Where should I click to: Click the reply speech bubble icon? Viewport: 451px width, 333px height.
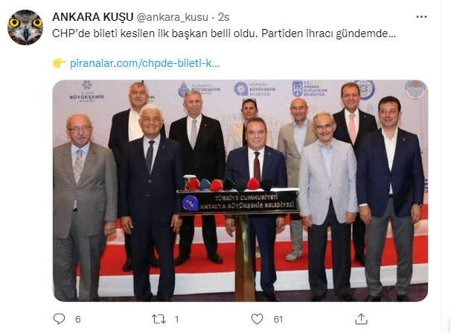(60, 319)
